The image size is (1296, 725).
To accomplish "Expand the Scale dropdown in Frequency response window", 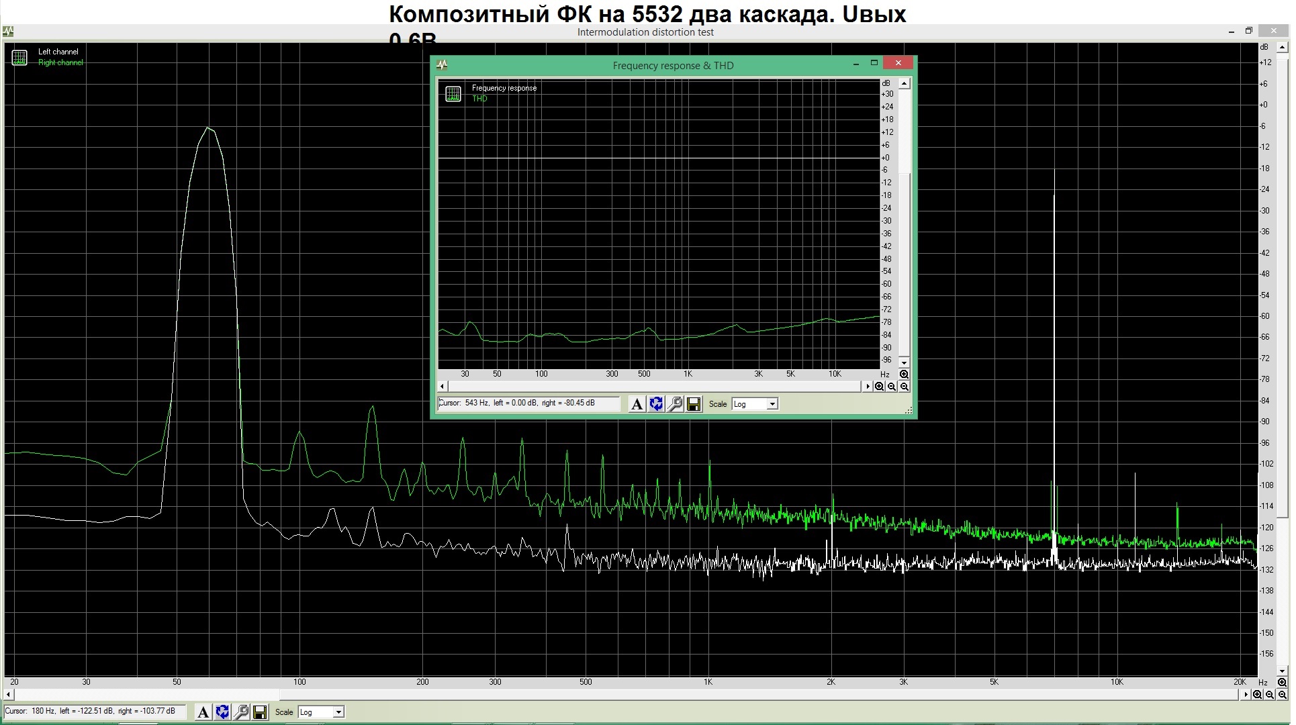I will coord(755,403).
